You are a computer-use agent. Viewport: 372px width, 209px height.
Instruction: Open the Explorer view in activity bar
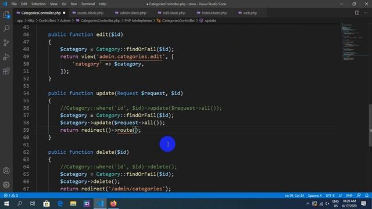tap(6, 15)
